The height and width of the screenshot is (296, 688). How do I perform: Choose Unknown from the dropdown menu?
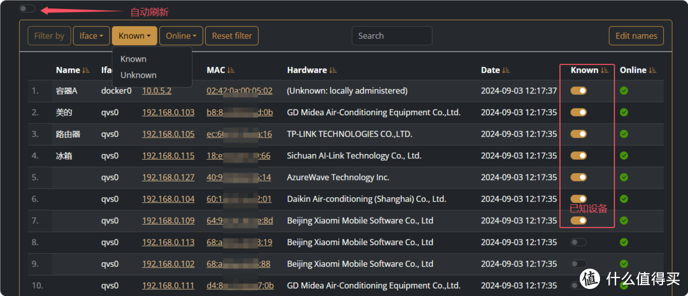138,75
